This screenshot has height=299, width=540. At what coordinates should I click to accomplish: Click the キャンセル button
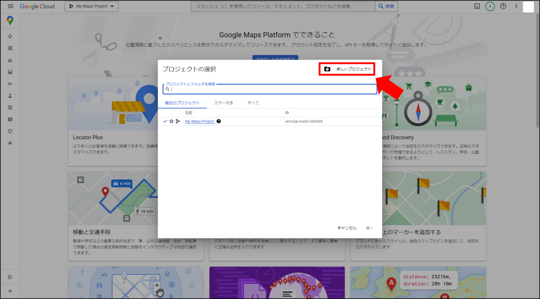pos(346,228)
